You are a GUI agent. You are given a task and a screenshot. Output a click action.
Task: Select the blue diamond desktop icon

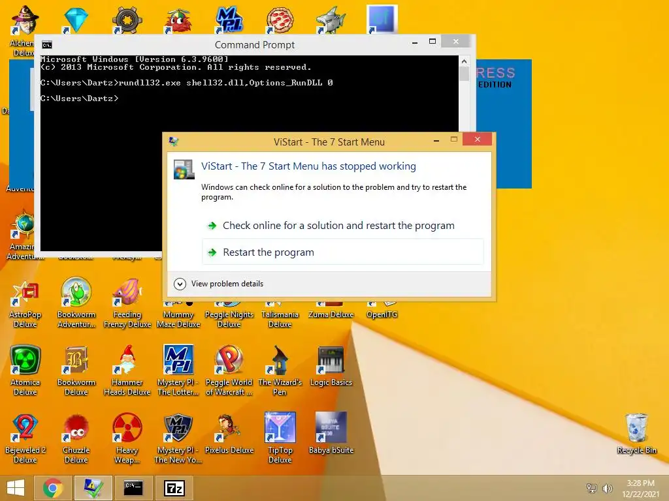tap(76, 20)
